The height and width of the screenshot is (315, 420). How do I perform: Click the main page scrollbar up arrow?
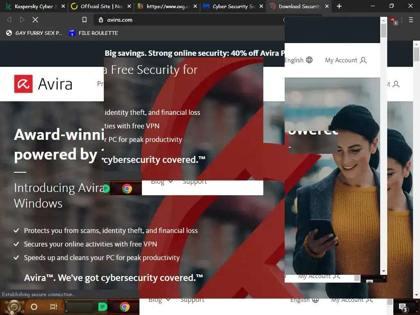(x=416, y=44)
